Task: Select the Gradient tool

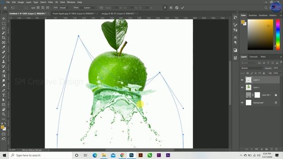Action: (x=4, y=76)
